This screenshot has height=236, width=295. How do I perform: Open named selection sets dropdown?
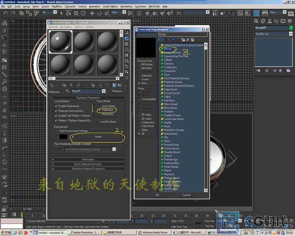tap(208, 12)
